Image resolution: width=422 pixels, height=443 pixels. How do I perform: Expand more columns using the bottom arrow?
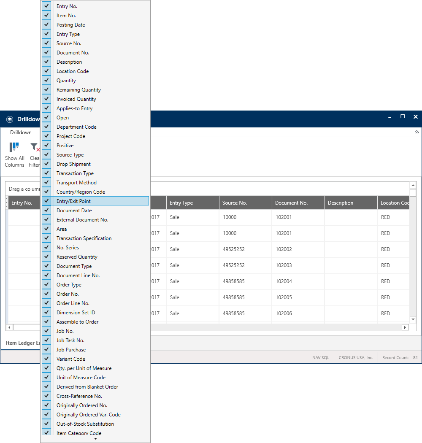[95, 439]
